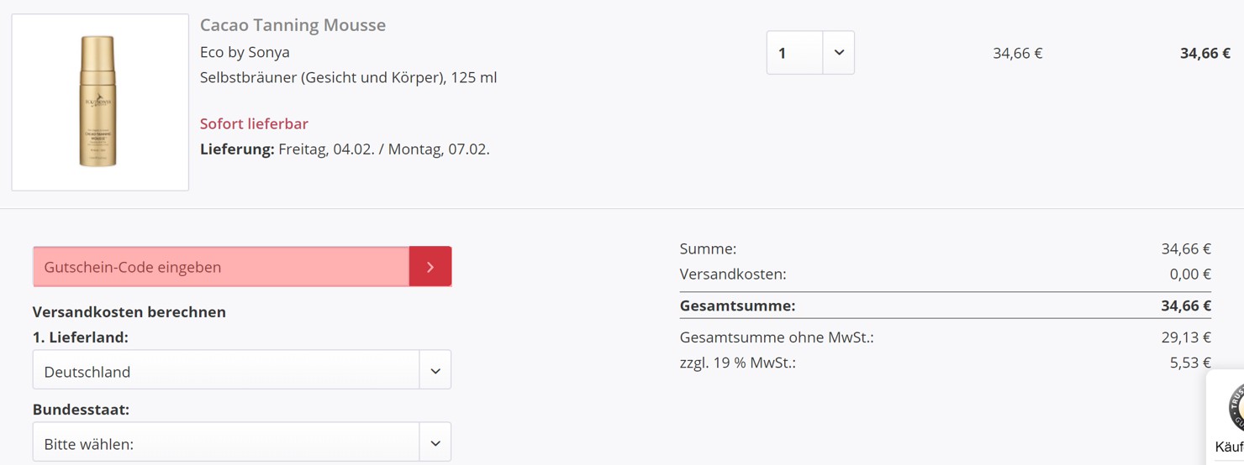
Task: Click the Gutschein-Code eingeben input field
Action: (221, 267)
